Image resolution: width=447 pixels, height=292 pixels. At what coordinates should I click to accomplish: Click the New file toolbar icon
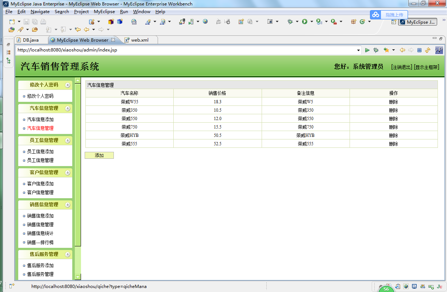pyautogui.click(x=12, y=22)
